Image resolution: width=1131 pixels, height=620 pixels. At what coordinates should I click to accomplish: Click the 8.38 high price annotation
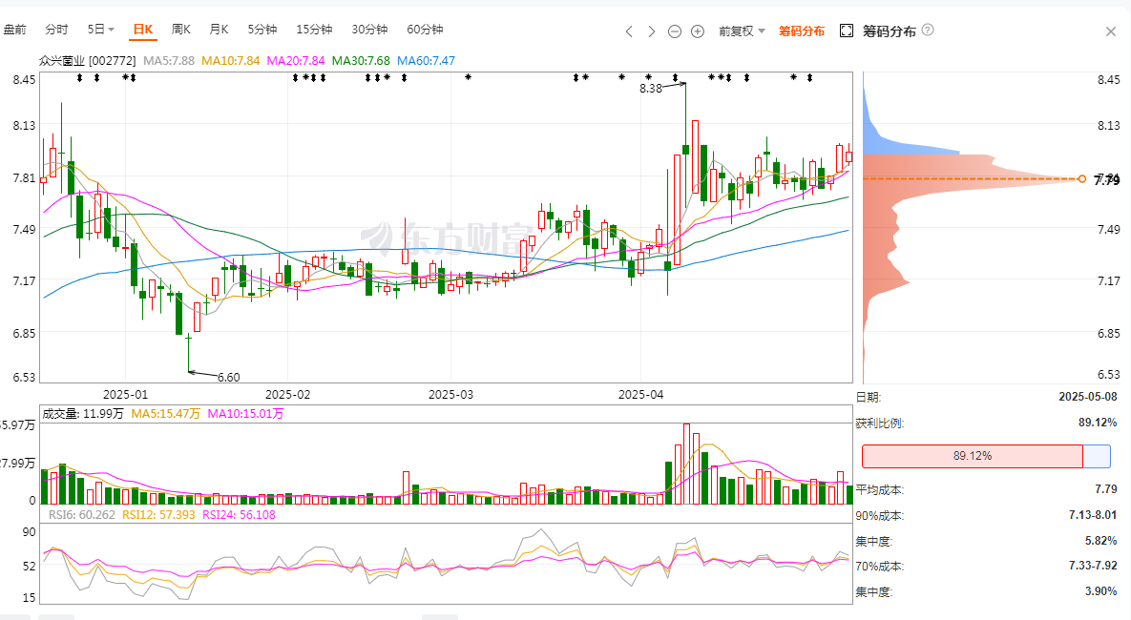651,89
